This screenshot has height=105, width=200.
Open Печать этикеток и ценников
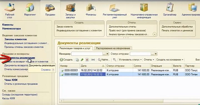(x=177, y=30)
